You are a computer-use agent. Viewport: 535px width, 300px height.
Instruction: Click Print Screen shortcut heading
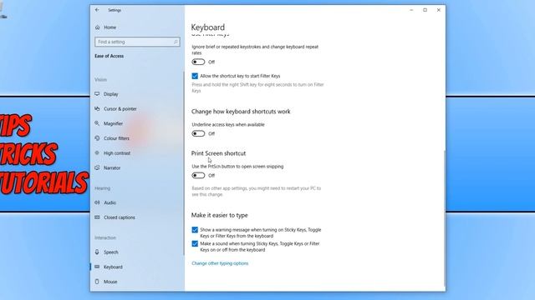[218, 153]
